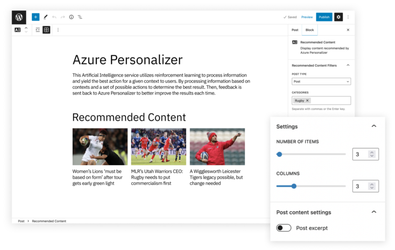Image resolution: width=395 pixels, height=250 pixels.
Task: Click the intro paragraph about Artificial Intelligence
Action: tap(161, 84)
